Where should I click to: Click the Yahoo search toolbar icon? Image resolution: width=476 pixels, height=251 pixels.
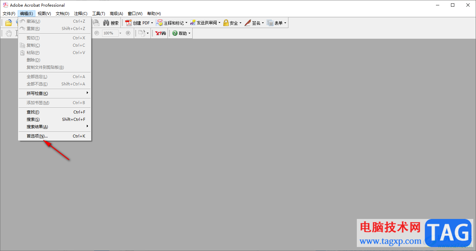pos(161,33)
